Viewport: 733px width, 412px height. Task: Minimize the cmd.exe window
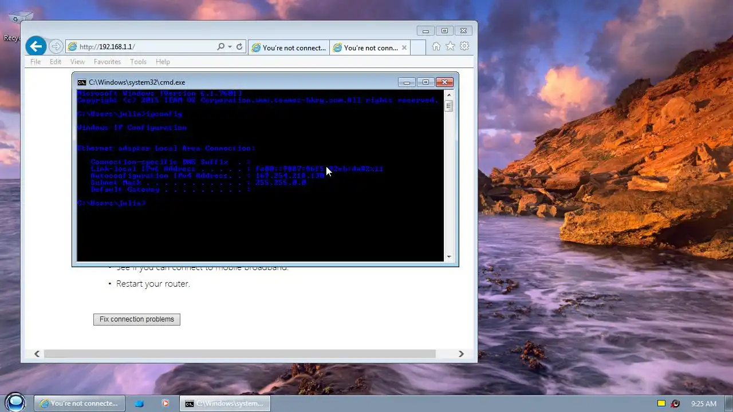click(407, 82)
